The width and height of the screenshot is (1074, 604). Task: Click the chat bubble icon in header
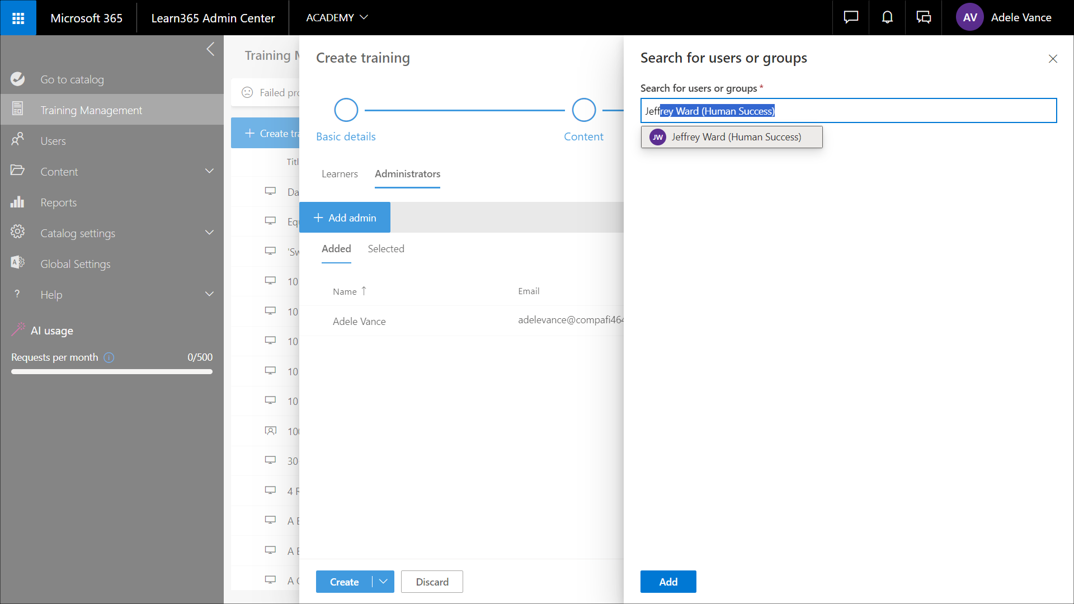click(851, 18)
